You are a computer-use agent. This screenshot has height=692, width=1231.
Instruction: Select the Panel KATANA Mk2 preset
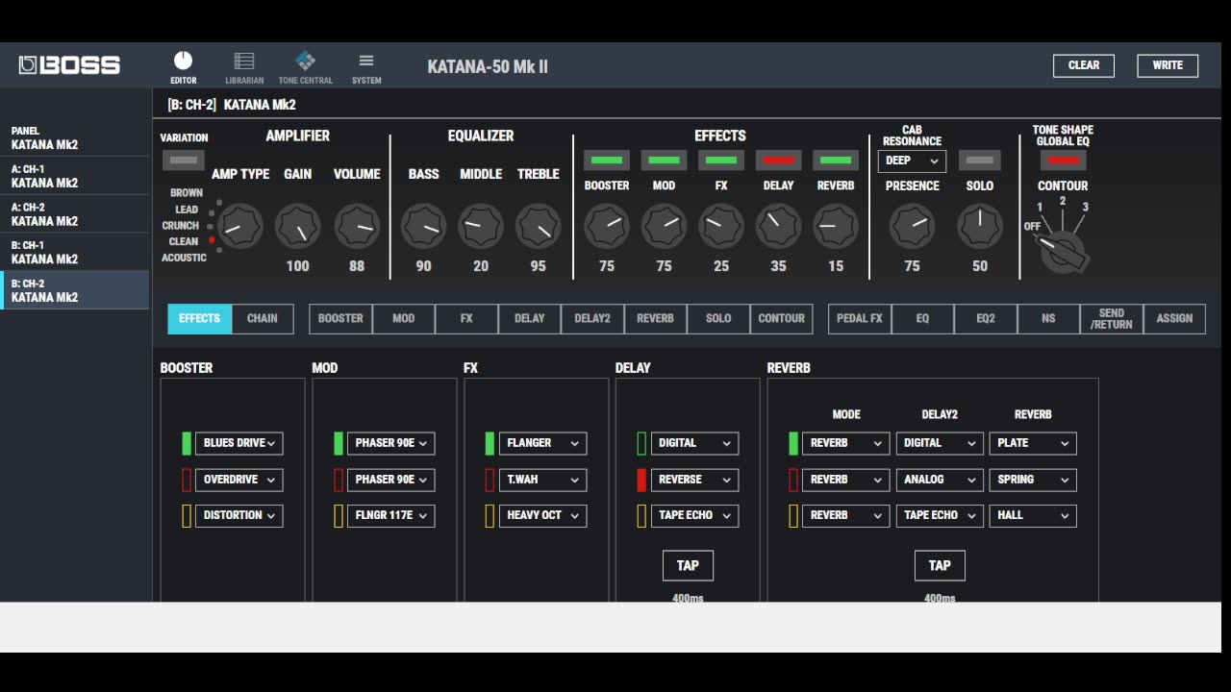[x=74, y=137]
